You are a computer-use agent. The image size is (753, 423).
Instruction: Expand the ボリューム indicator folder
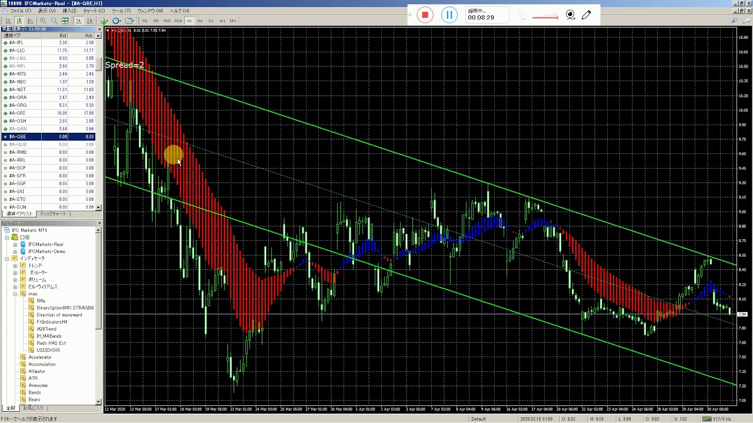click(15, 280)
